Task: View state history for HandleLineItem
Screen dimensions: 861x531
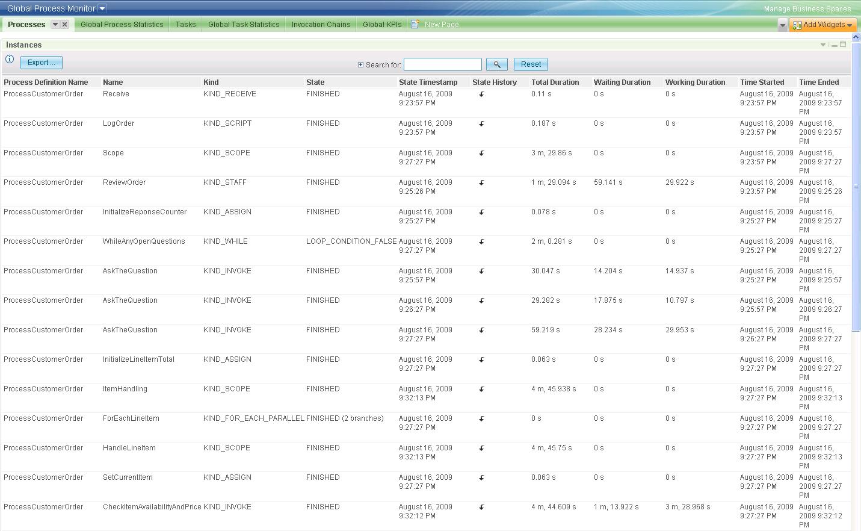Action: [x=481, y=449]
